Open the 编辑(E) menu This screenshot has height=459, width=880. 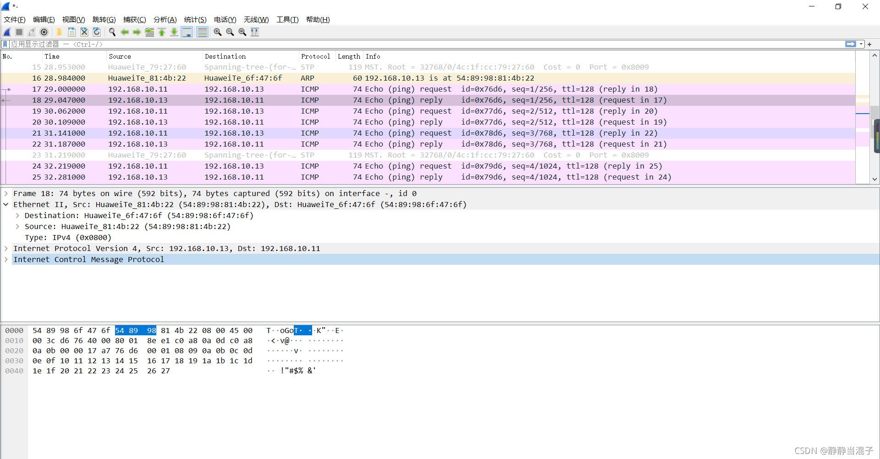[44, 19]
